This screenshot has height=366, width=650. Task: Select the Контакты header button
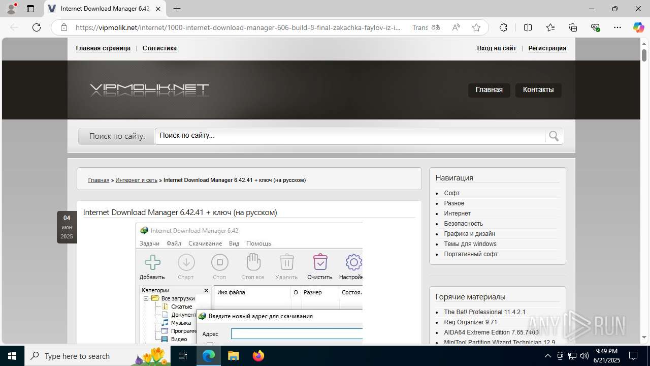(538, 90)
